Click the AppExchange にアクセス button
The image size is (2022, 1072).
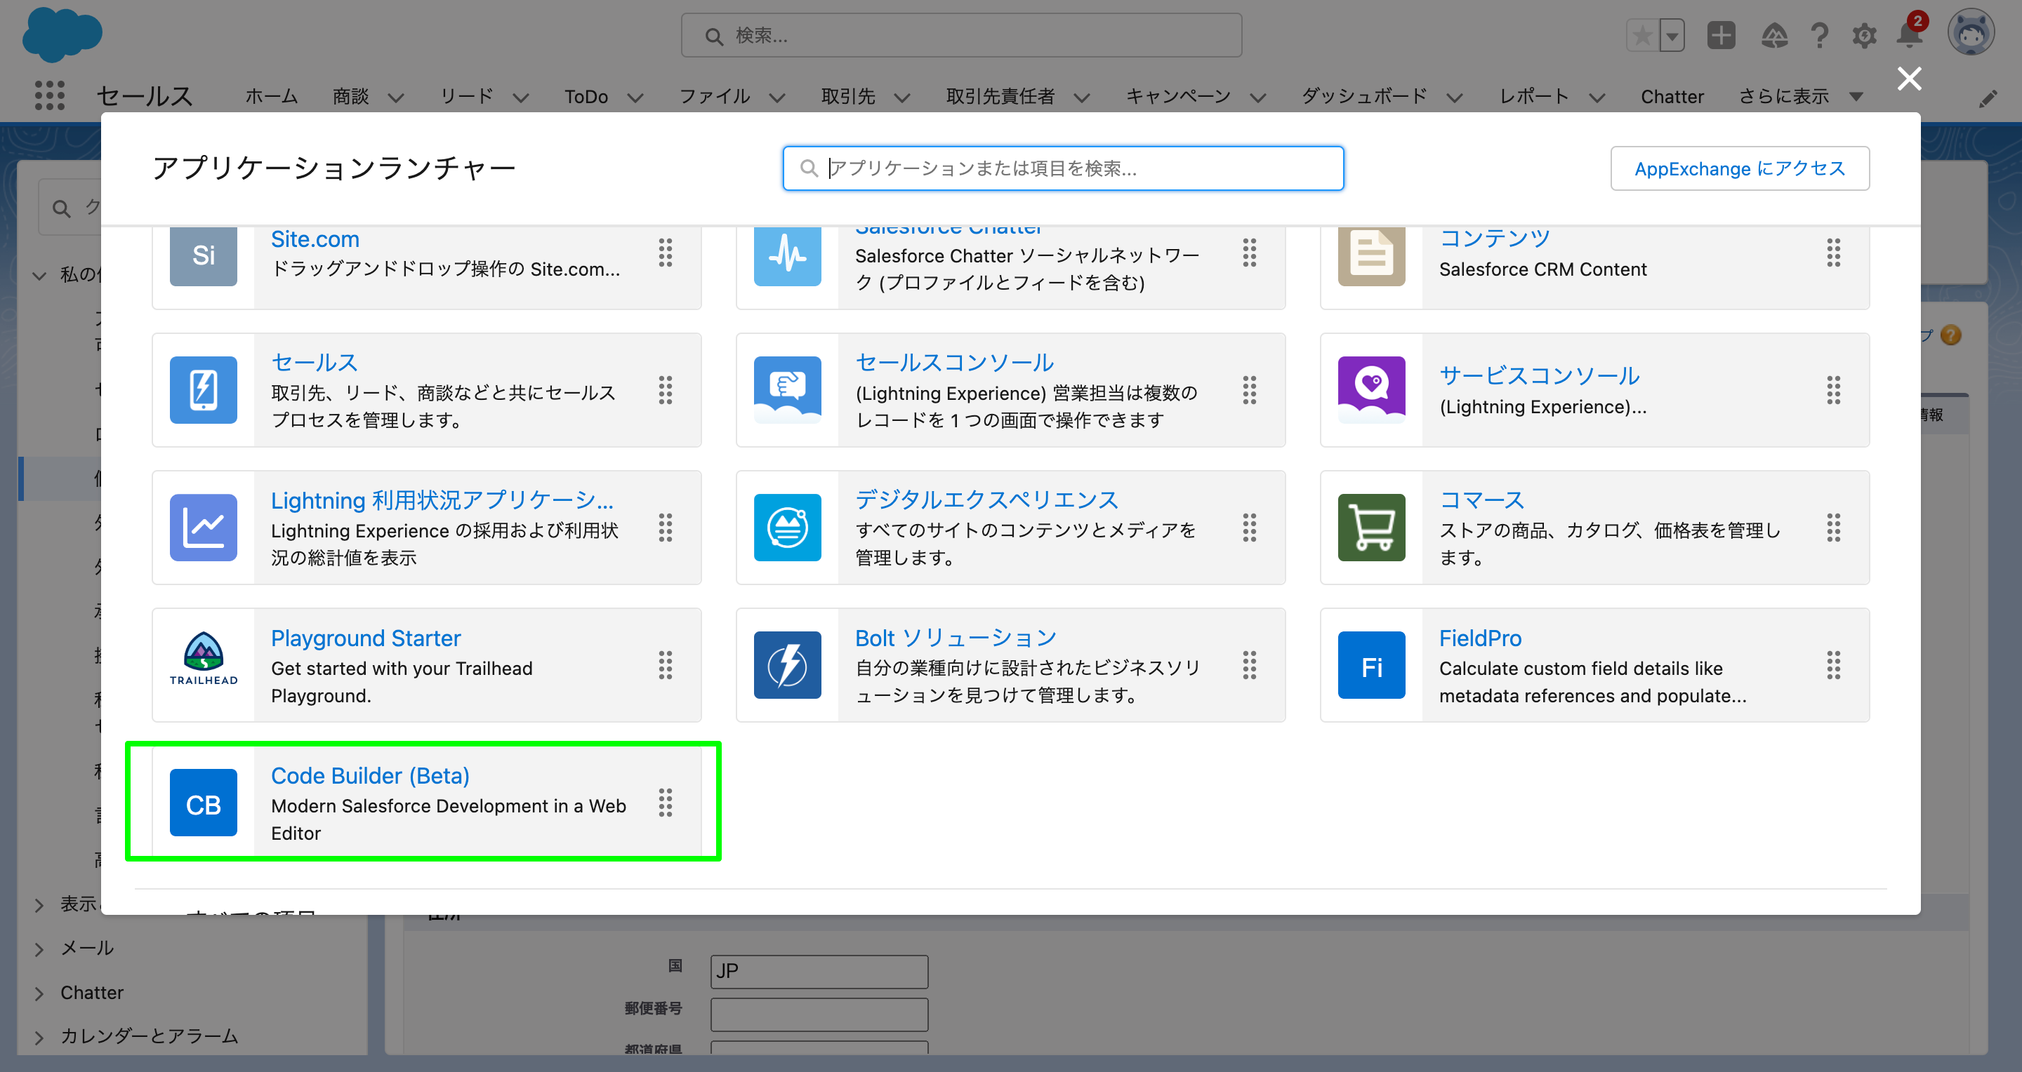pos(1740,168)
